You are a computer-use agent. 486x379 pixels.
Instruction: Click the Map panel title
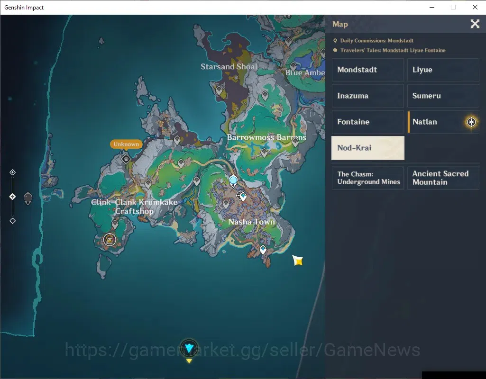coord(340,24)
